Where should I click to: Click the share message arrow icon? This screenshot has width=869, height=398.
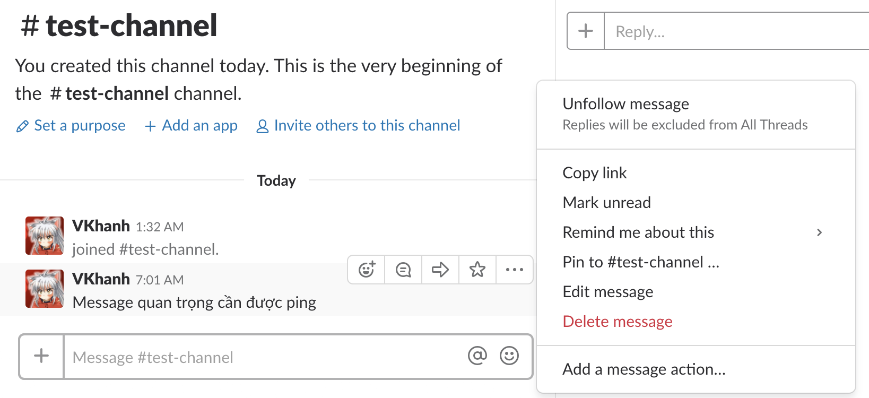tap(440, 270)
